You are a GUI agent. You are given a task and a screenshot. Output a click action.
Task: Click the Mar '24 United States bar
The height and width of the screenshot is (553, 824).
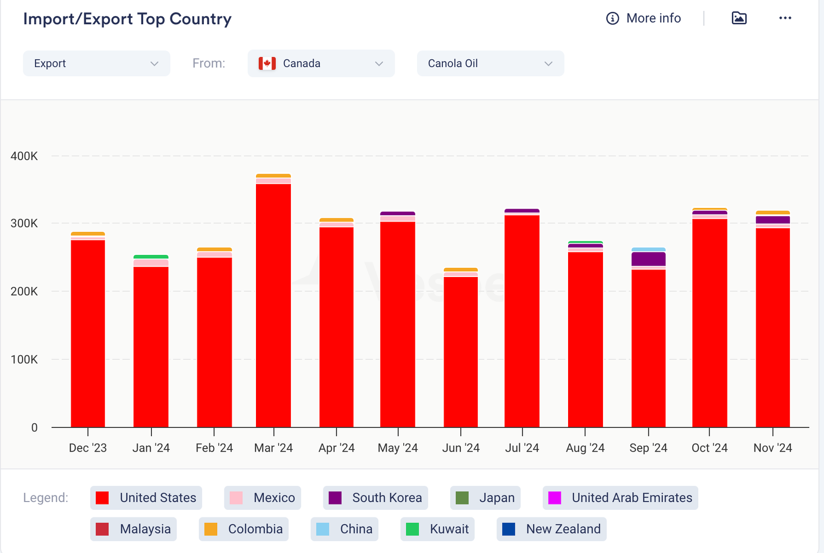pyautogui.click(x=273, y=304)
